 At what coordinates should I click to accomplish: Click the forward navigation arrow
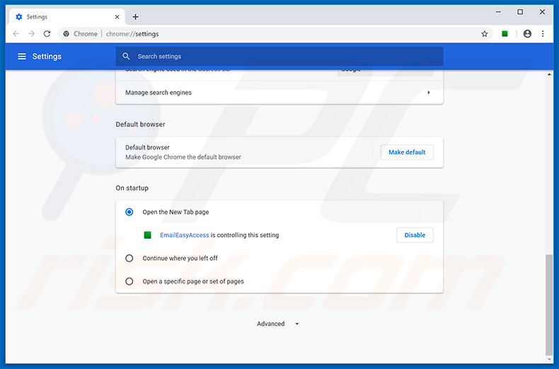pyautogui.click(x=31, y=34)
